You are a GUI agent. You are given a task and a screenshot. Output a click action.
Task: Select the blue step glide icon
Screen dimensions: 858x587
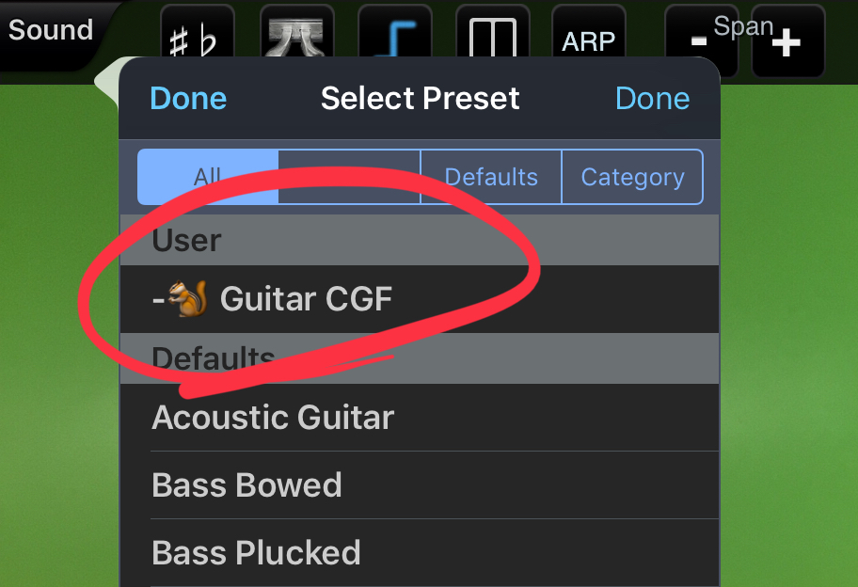(394, 34)
